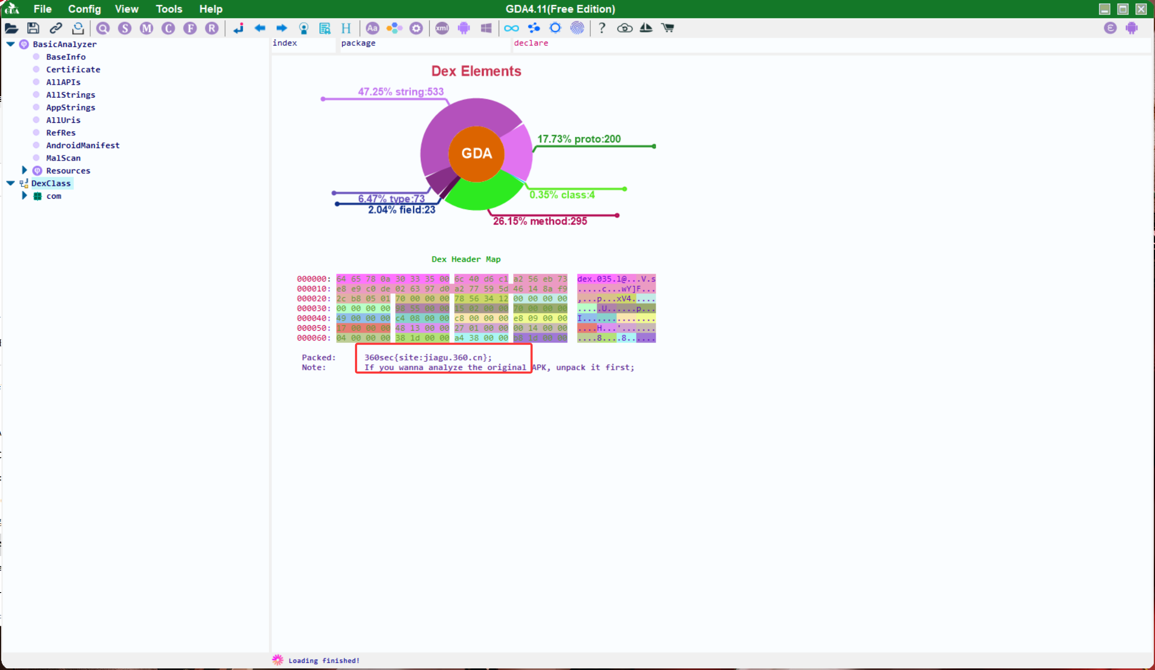The width and height of the screenshot is (1155, 670).
Task: Click the purple Aa text icon
Action: click(x=372, y=28)
